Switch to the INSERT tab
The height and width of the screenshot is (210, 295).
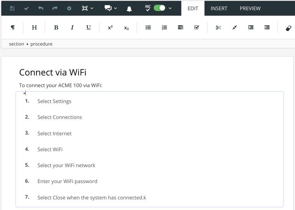[x=219, y=8]
